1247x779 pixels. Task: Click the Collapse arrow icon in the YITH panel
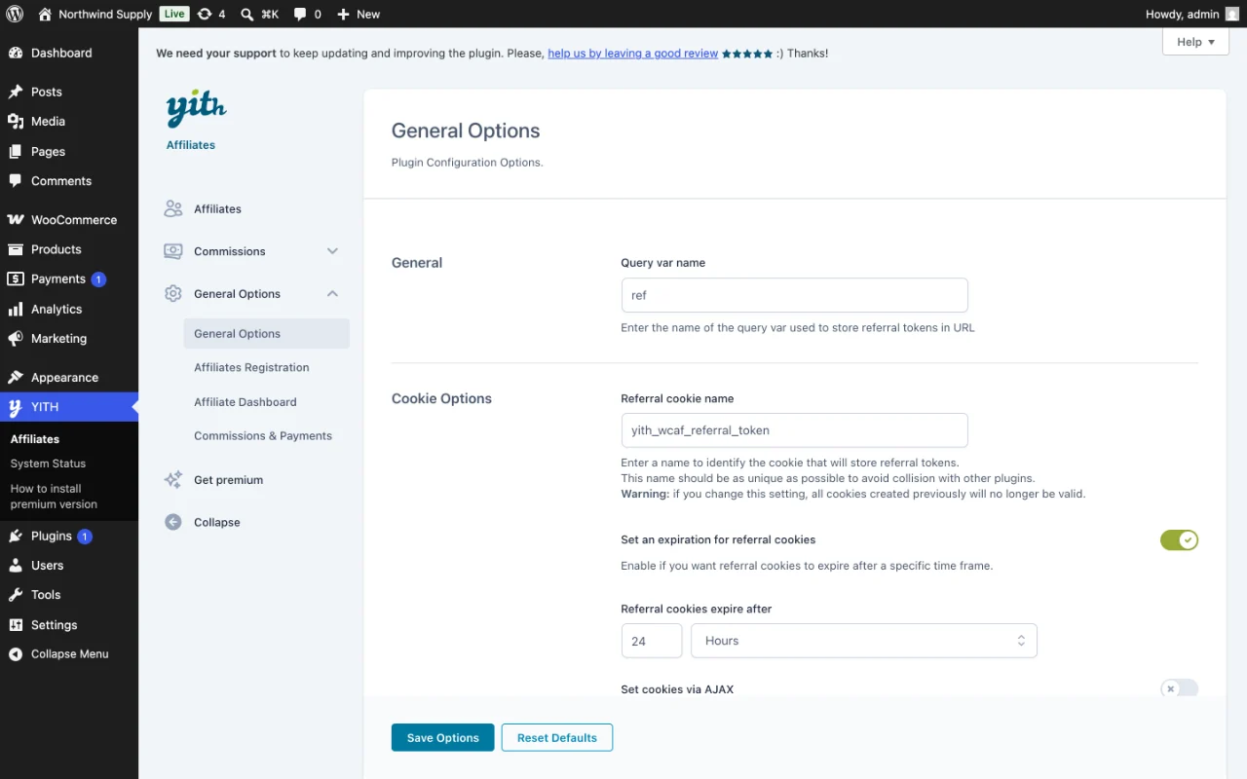click(x=173, y=522)
